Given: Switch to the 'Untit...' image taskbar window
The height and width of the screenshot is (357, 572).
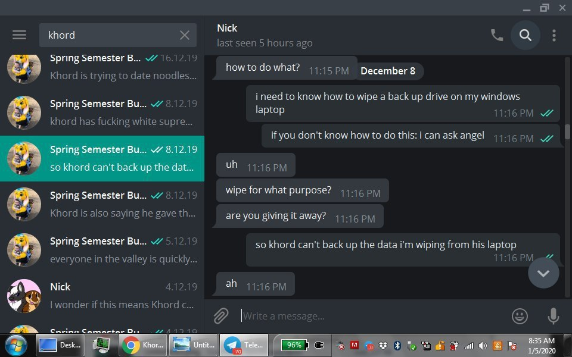Looking at the screenshot, I should pyautogui.click(x=194, y=345).
